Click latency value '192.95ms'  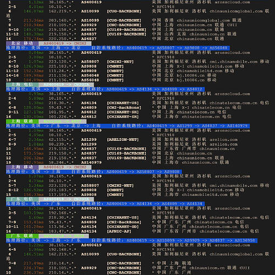(34, 162)
